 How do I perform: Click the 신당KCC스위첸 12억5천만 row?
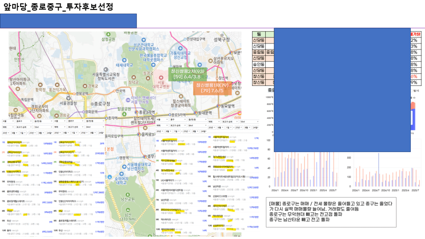tap(233, 197)
